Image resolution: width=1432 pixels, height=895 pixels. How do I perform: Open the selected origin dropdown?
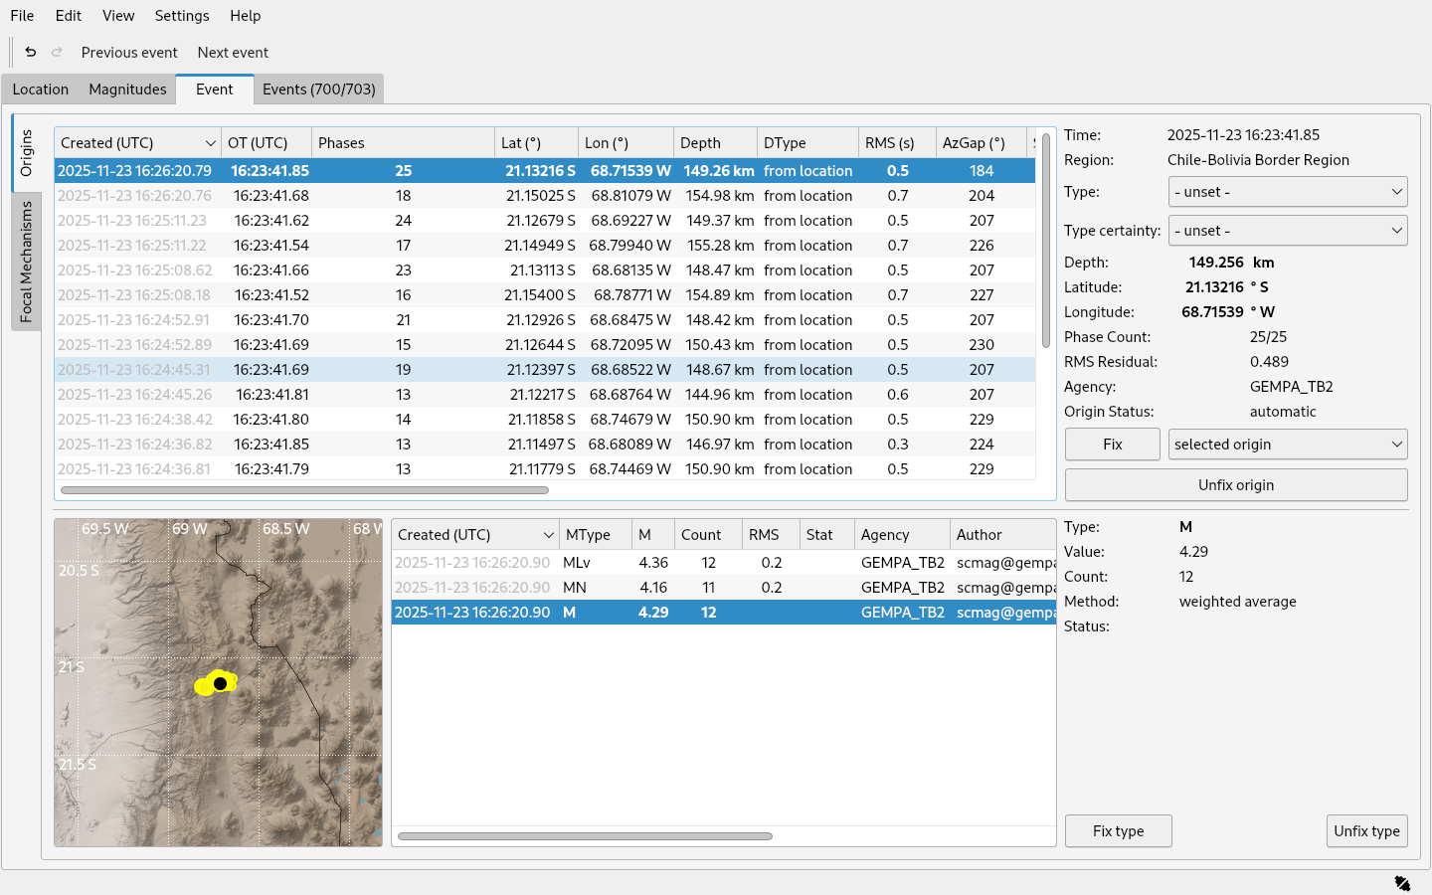point(1288,445)
